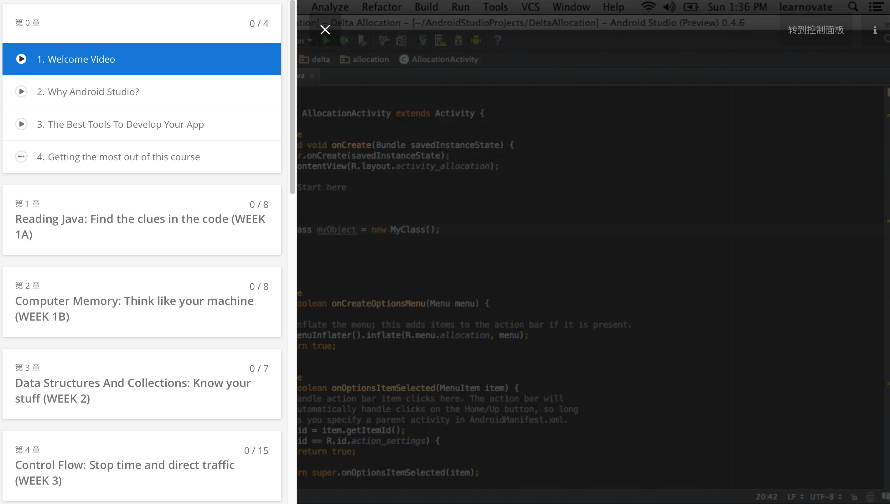Open the Run menu in the video
This screenshot has width=890, height=504.
(x=460, y=7)
